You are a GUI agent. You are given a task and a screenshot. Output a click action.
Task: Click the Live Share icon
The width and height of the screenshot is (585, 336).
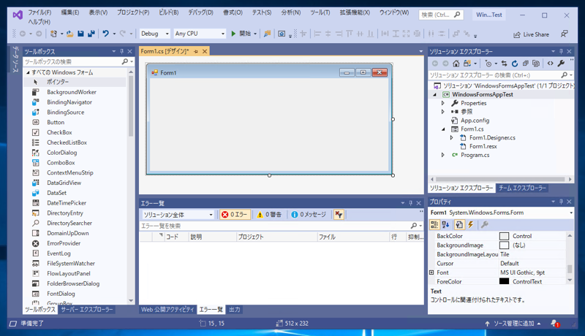click(517, 34)
